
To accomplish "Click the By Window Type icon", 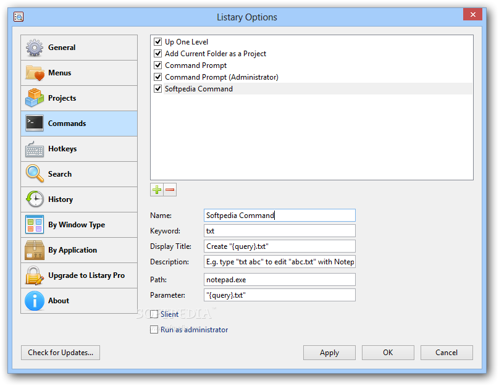I will click(x=35, y=225).
